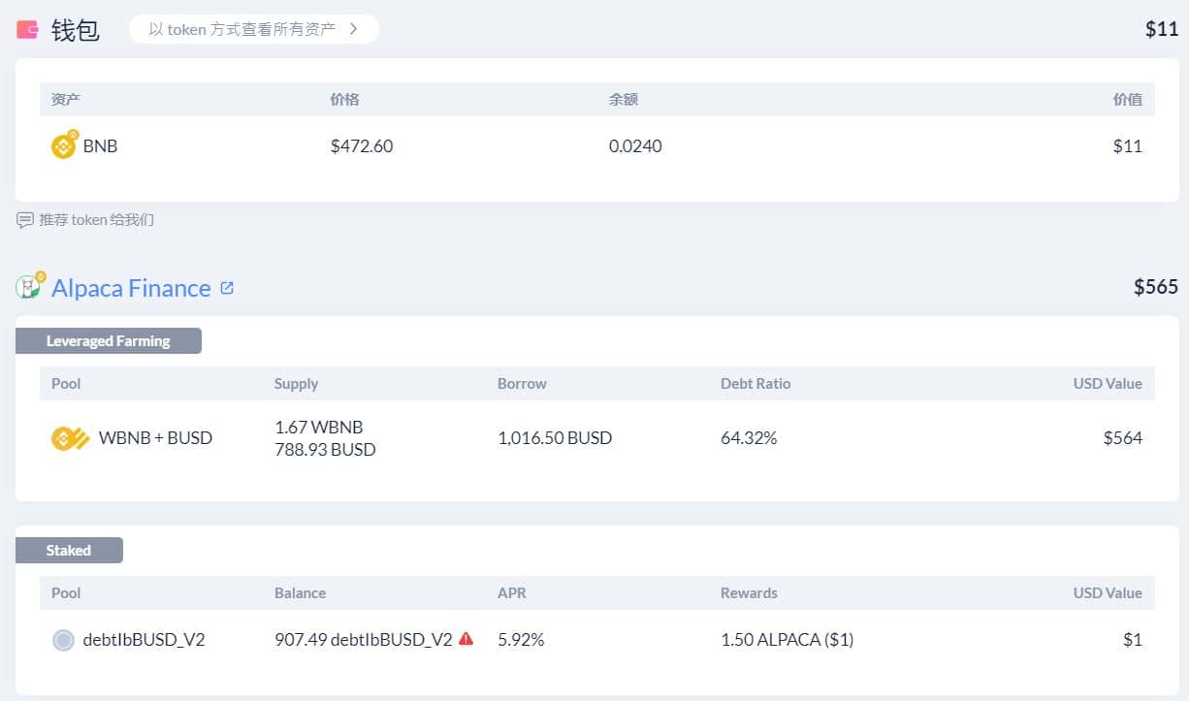Click the 余额 column header
The width and height of the screenshot is (1189, 701).
tap(624, 99)
